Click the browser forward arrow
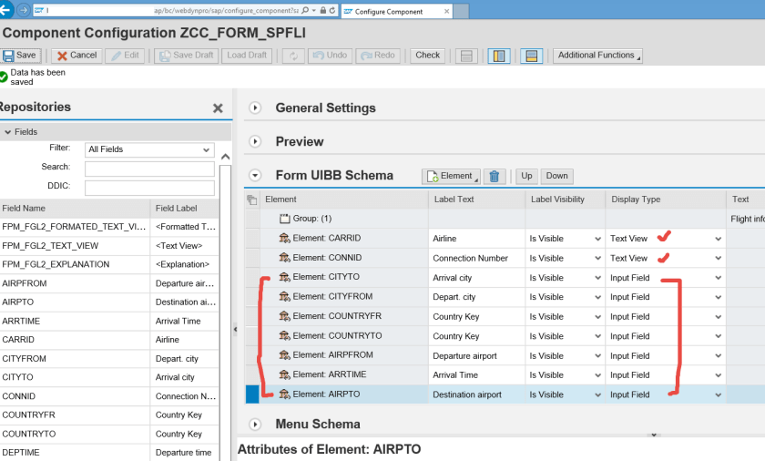The width and height of the screenshot is (765, 461). [x=24, y=10]
